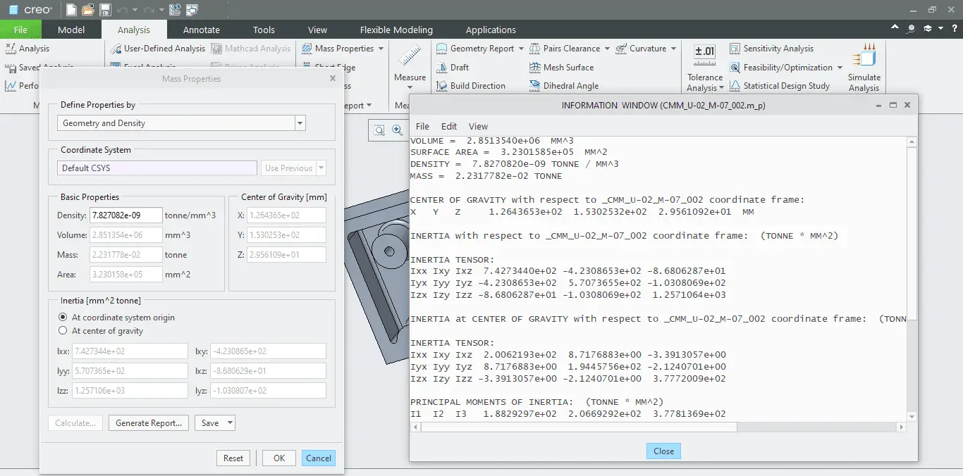The image size is (963, 476).
Task: Click Generate Report button
Action: click(149, 423)
